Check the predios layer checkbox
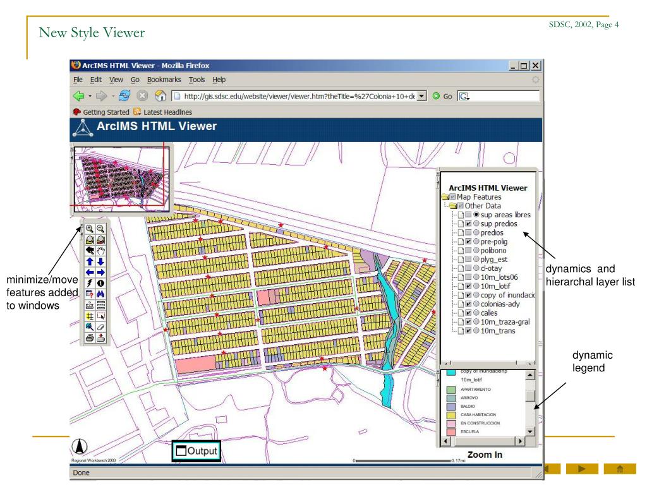Screen dimensions: 647x485 [468, 232]
